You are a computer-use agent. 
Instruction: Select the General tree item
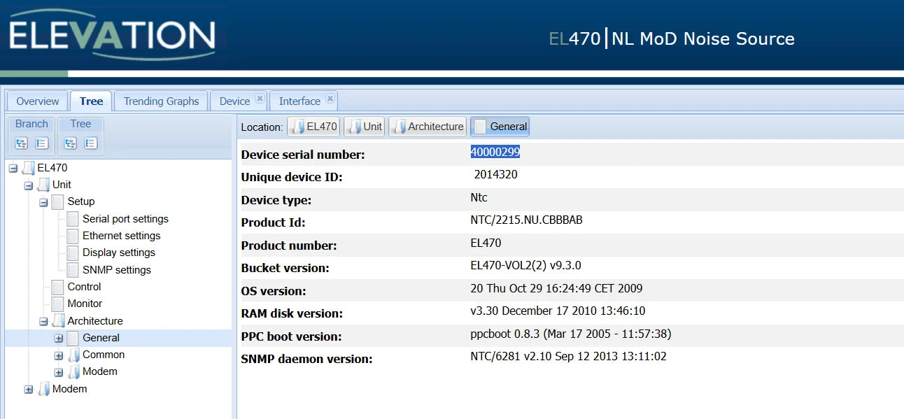(x=101, y=338)
